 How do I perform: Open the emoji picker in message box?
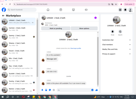click(x=92, y=90)
